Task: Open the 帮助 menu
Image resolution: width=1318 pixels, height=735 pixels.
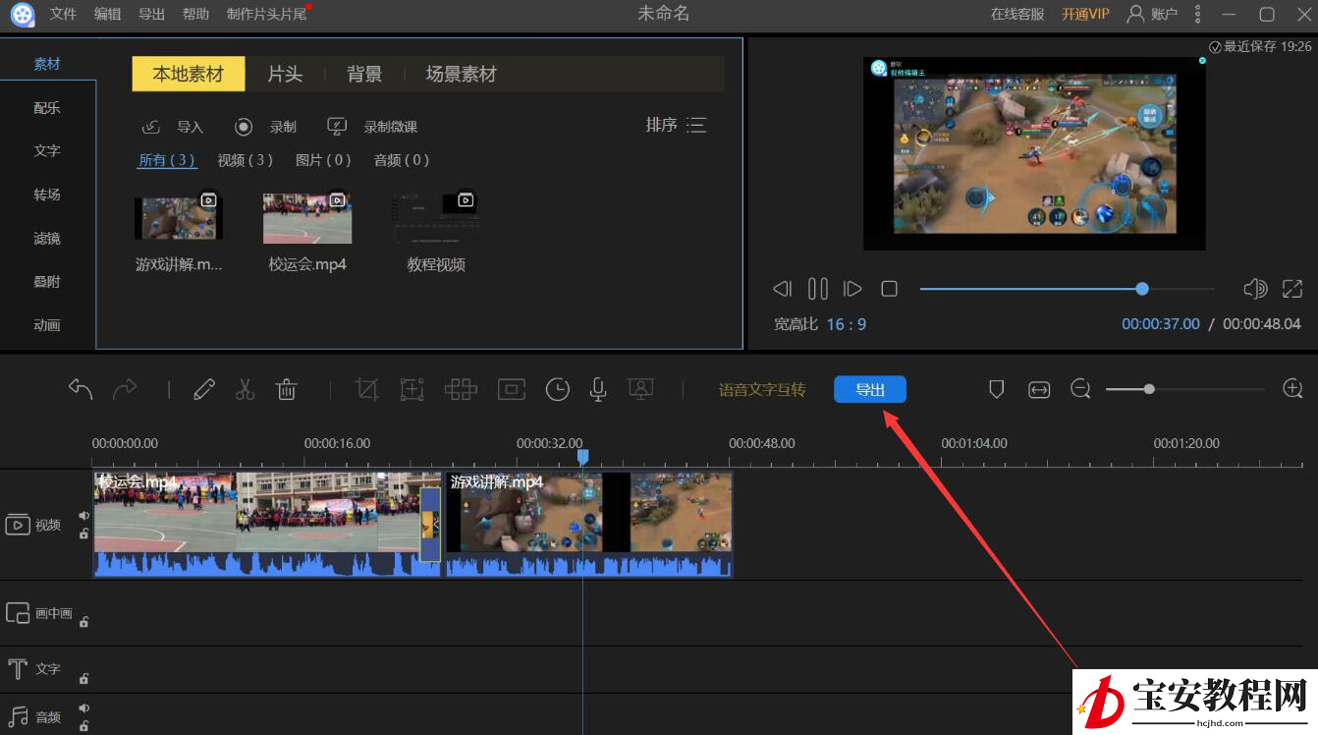Action: coord(195,14)
